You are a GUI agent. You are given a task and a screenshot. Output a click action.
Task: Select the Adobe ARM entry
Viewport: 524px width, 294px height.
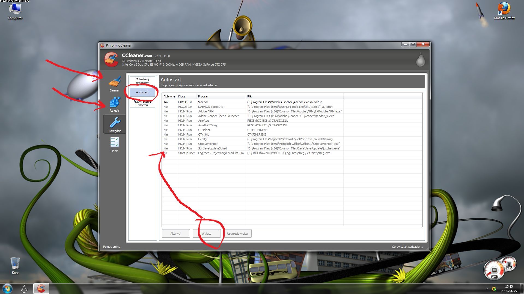[x=292, y=111]
